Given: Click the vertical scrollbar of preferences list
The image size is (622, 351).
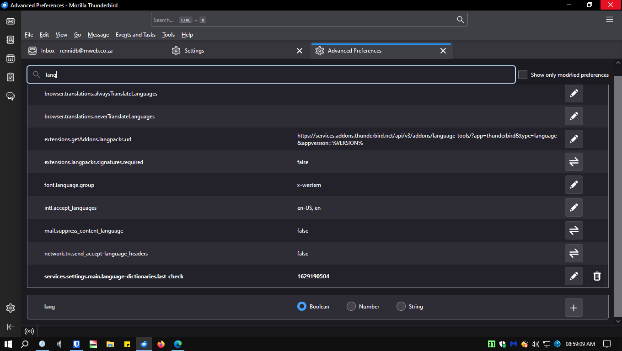Looking at the screenshot, I should [x=618, y=197].
